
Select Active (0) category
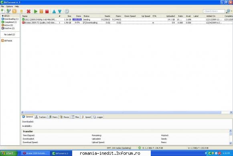(7, 25)
